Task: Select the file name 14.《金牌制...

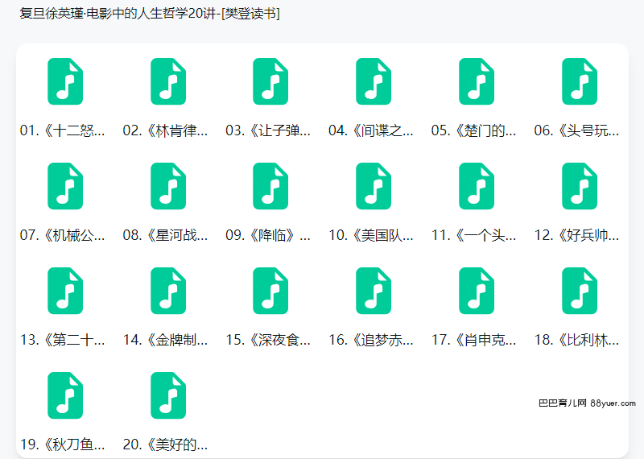Action: [166, 341]
